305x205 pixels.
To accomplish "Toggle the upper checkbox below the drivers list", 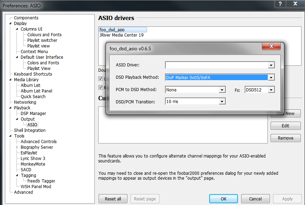I will pos(101,78).
